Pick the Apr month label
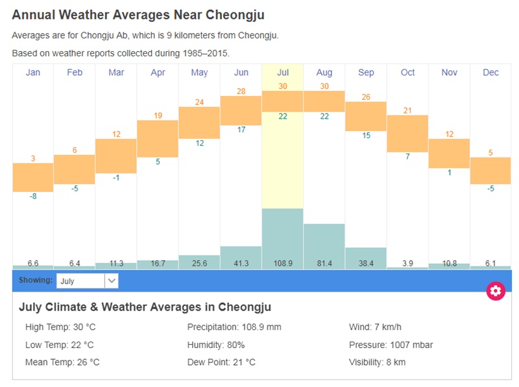Image resolution: width=519 pixels, height=387 pixels. [158, 73]
